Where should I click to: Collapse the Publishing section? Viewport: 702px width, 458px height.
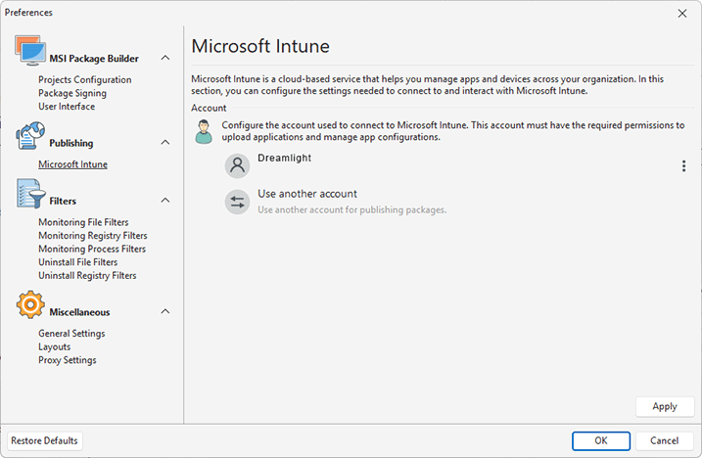tap(164, 143)
